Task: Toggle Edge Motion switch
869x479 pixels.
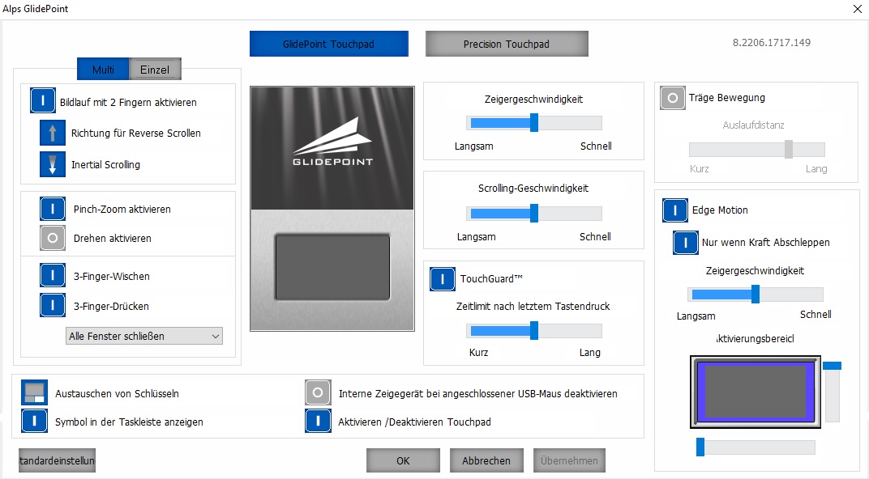Action: [675, 210]
